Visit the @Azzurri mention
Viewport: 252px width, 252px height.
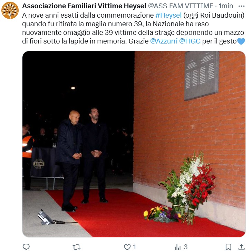pos(164,41)
